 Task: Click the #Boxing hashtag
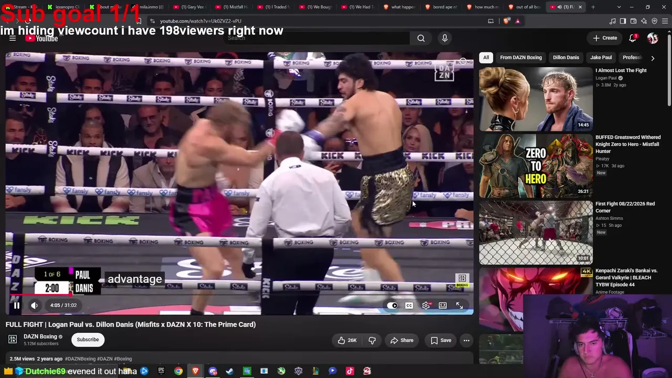coord(123,359)
